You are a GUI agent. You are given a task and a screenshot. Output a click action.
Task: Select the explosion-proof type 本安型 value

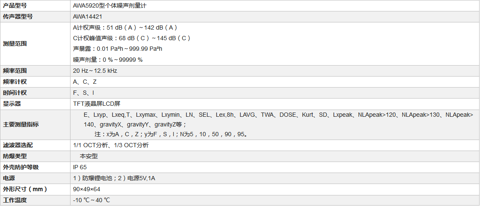point(89,156)
